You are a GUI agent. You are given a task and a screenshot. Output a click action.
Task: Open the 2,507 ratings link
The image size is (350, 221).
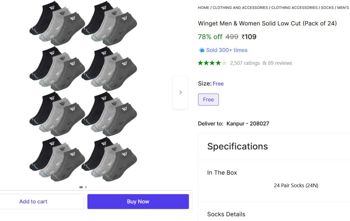[x=245, y=63]
